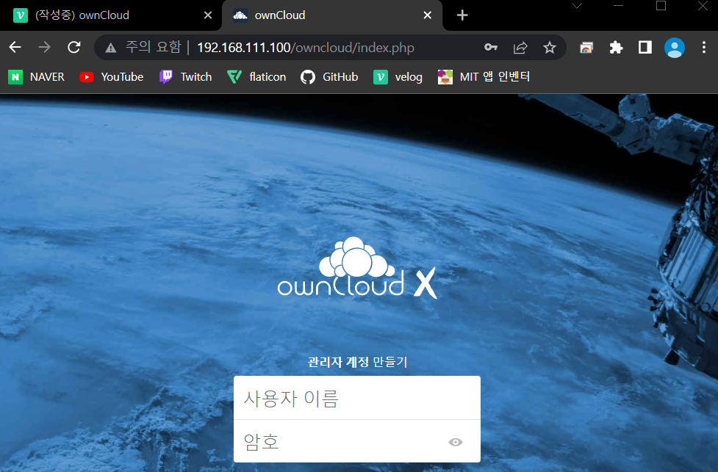Click the browser forward arrow
Screen dimensions: 718x472
click(x=44, y=47)
